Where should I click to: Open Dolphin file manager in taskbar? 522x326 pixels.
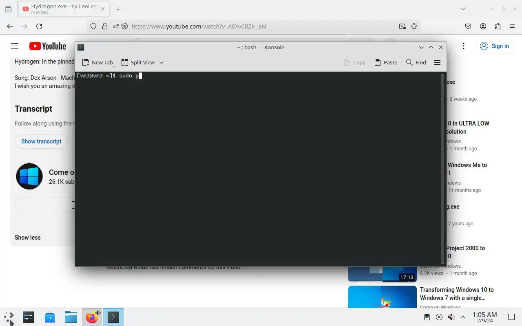tap(71, 317)
